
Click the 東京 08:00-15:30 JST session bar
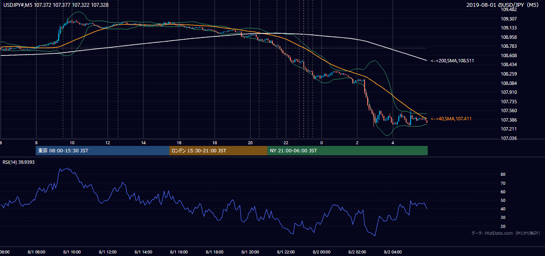[102, 151]
